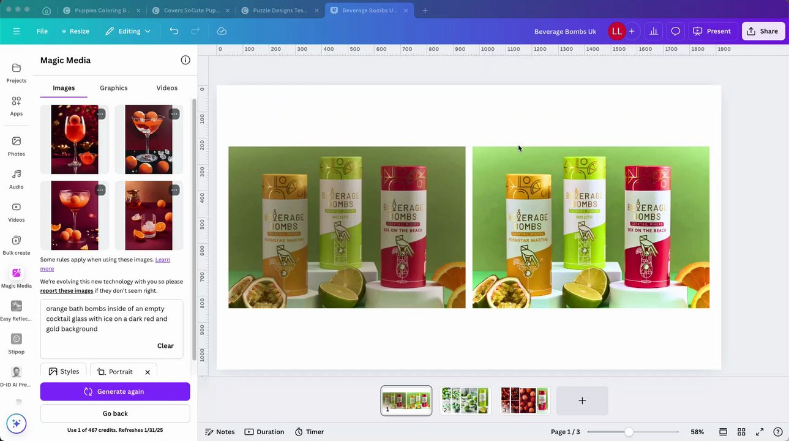Click the Redo arrow icon
Screen dimensions: 789x441
[x=195, y=31]
